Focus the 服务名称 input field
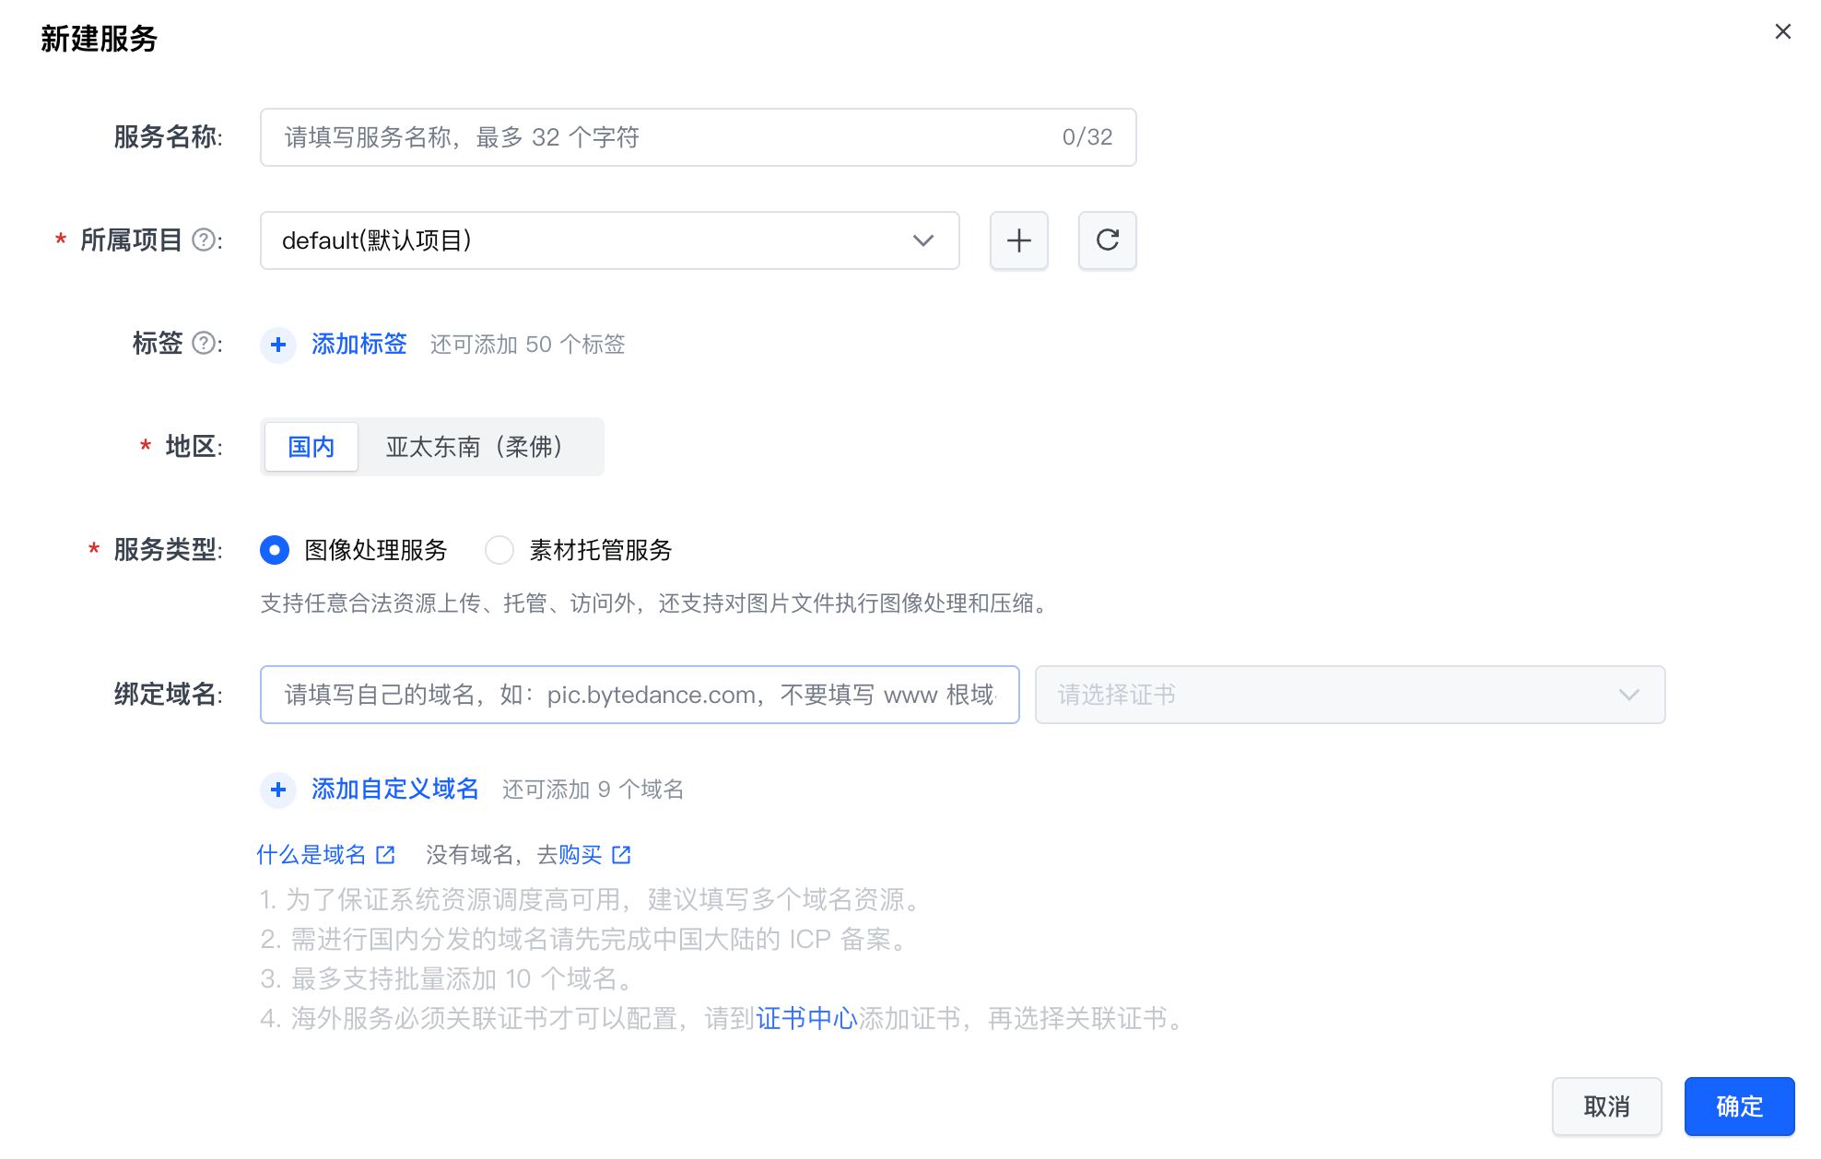Viewport: 1821px width, 1159px height. pyautogui.click(x=664, y=137)
